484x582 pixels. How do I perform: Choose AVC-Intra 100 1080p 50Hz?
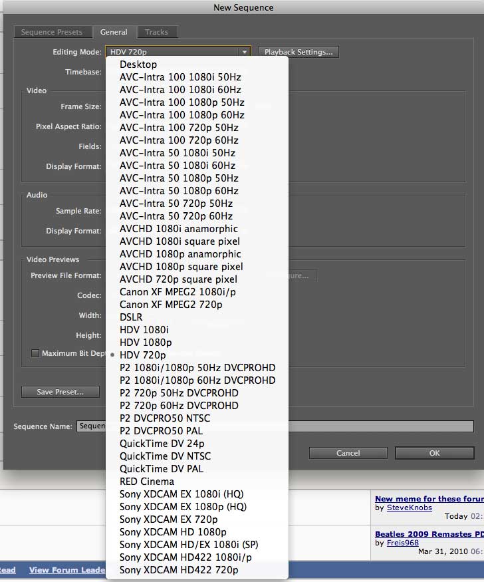197,102
